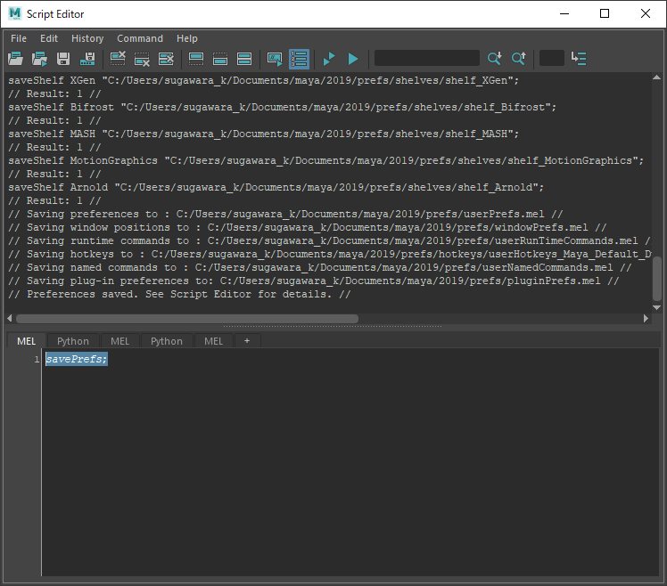Show history pane only icon
The height and width of the screenshot is (586, 667).
click(x=195, y=59)
